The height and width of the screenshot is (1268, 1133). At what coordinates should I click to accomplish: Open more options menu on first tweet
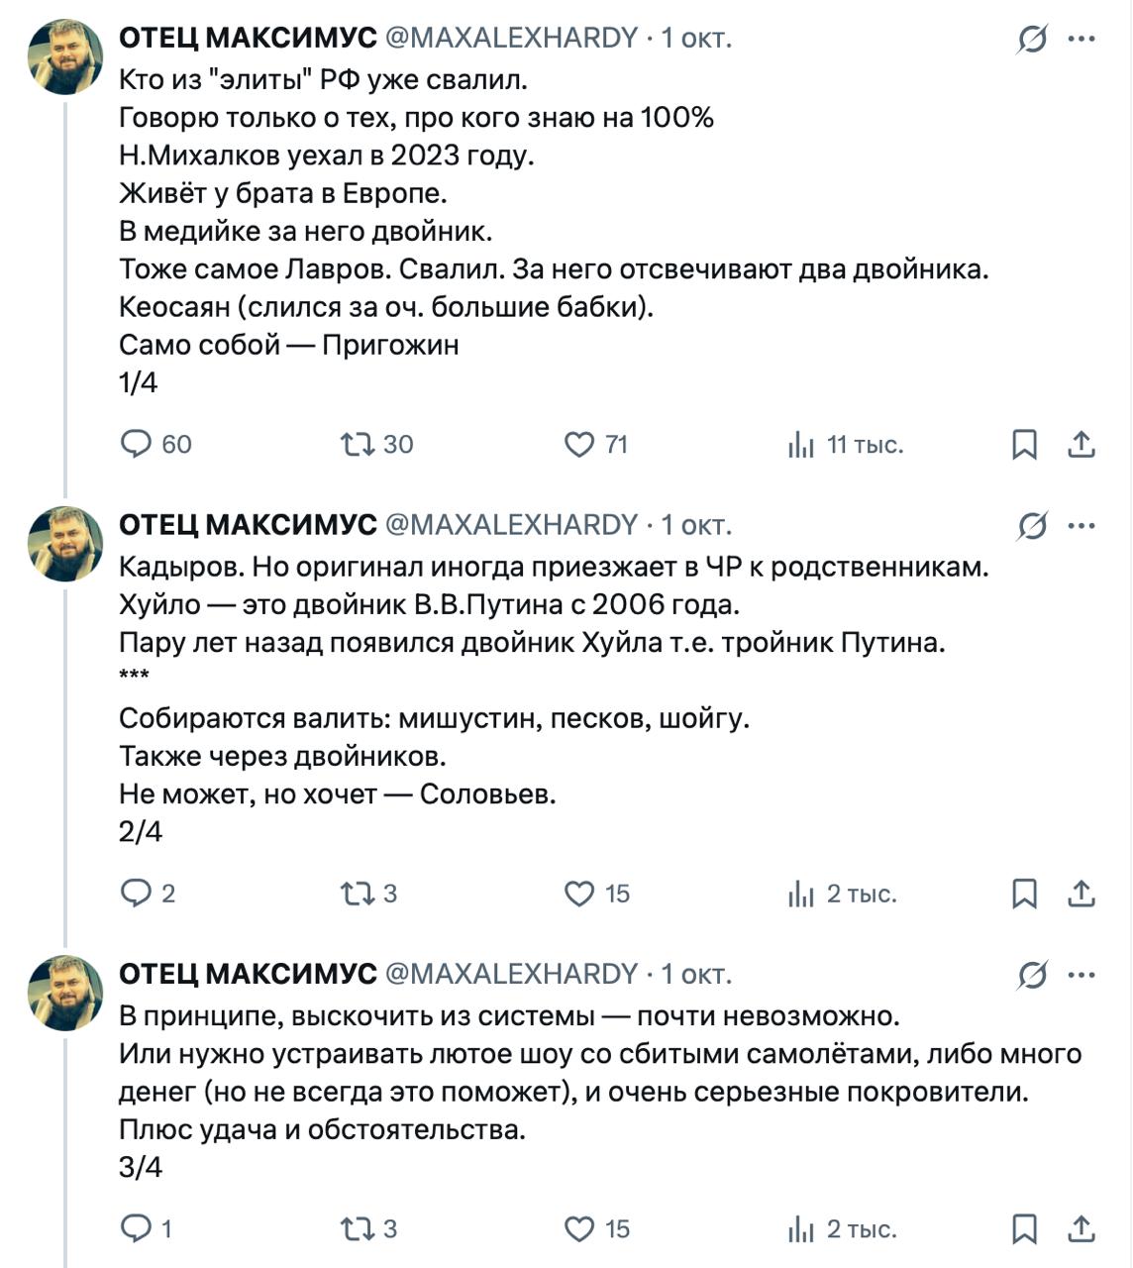[x=1081, y=40]
